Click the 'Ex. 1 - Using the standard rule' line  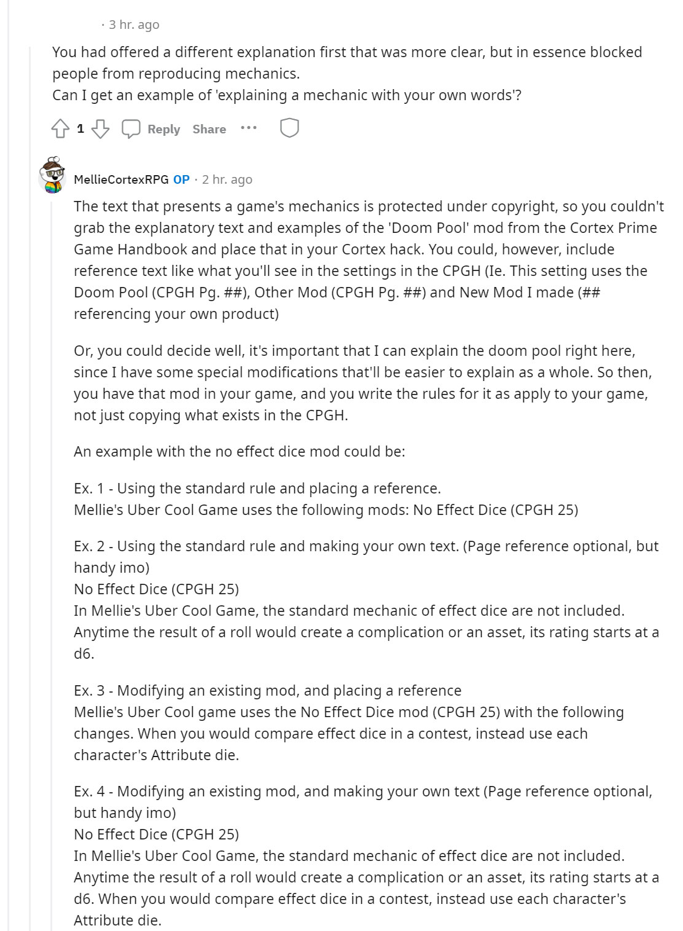tap(257, 489)
